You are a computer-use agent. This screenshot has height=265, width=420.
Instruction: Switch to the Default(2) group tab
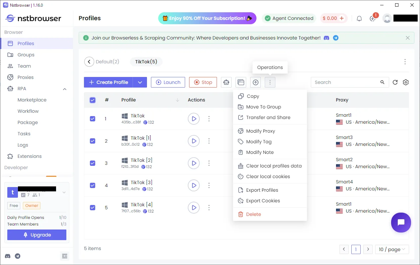pos(107,62)
